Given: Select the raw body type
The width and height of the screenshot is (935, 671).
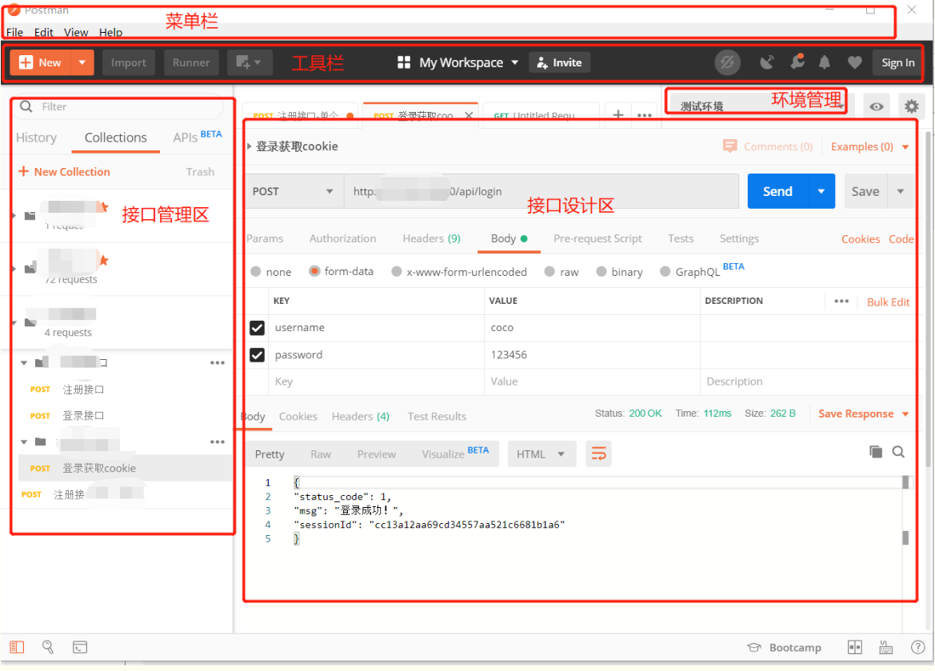Looking at the screenshot, I should click(549, 271).
